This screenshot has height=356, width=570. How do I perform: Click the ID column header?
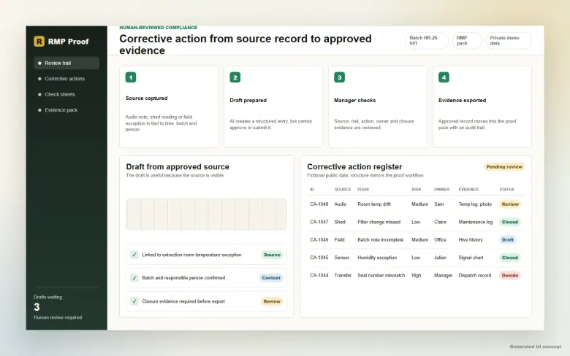point(312,190)
